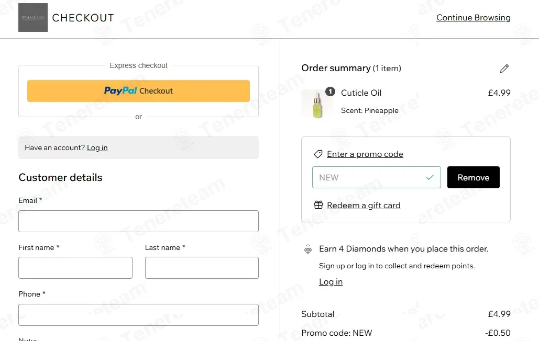The height and width of the screenshot is (341, 539).
Task: Click the gift card present icon
Action: point(318,205)
